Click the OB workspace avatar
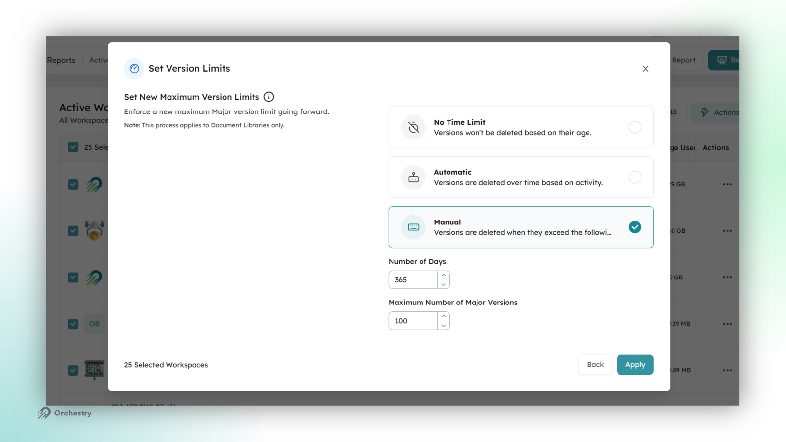This screenshot has width=786, height=442. (94, 324)
